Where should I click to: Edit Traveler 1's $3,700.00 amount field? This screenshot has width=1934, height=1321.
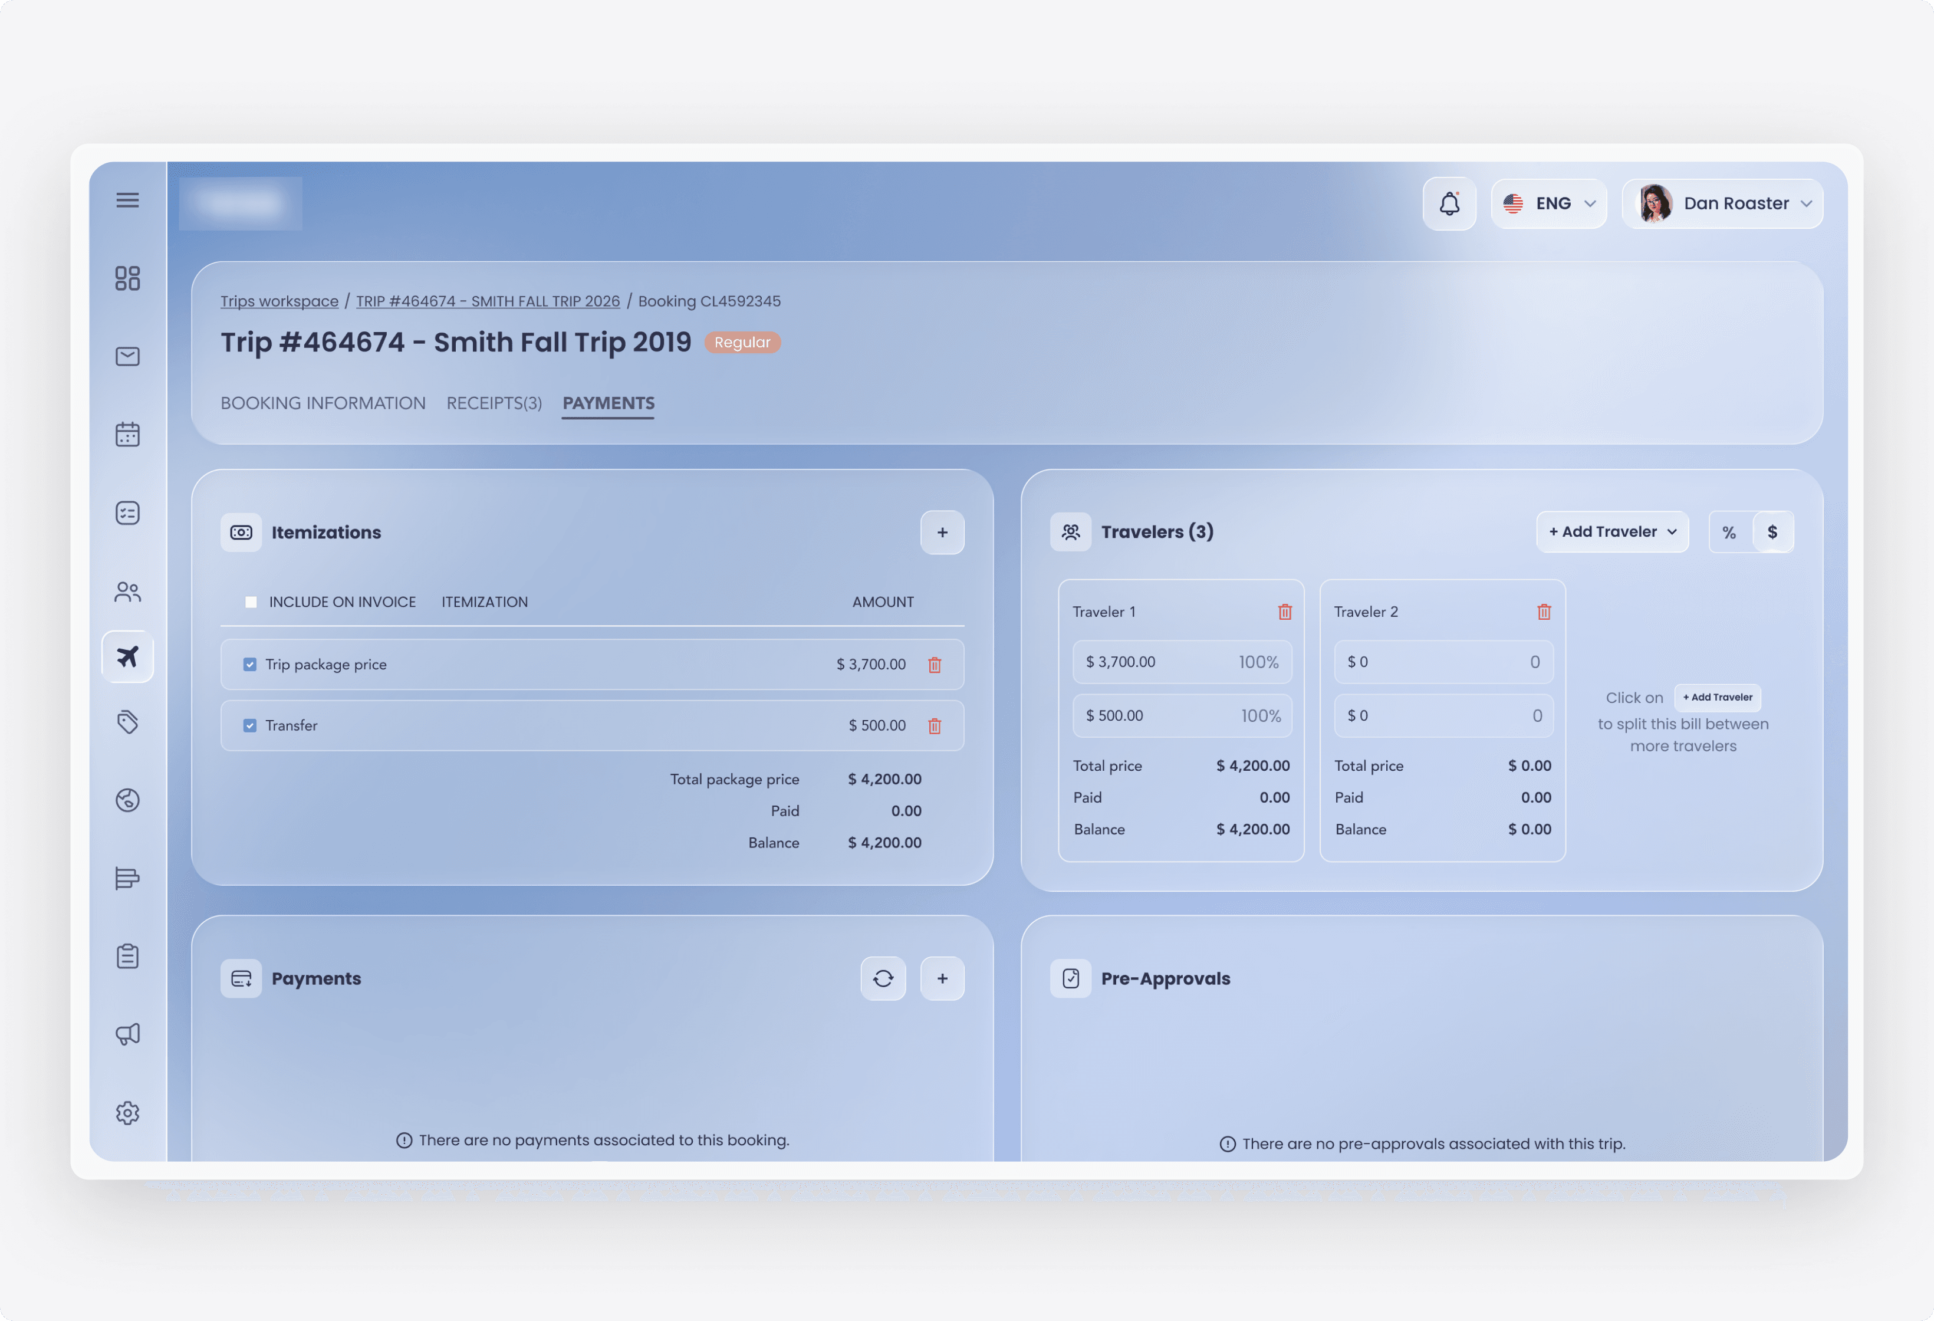click(1182, 663)
